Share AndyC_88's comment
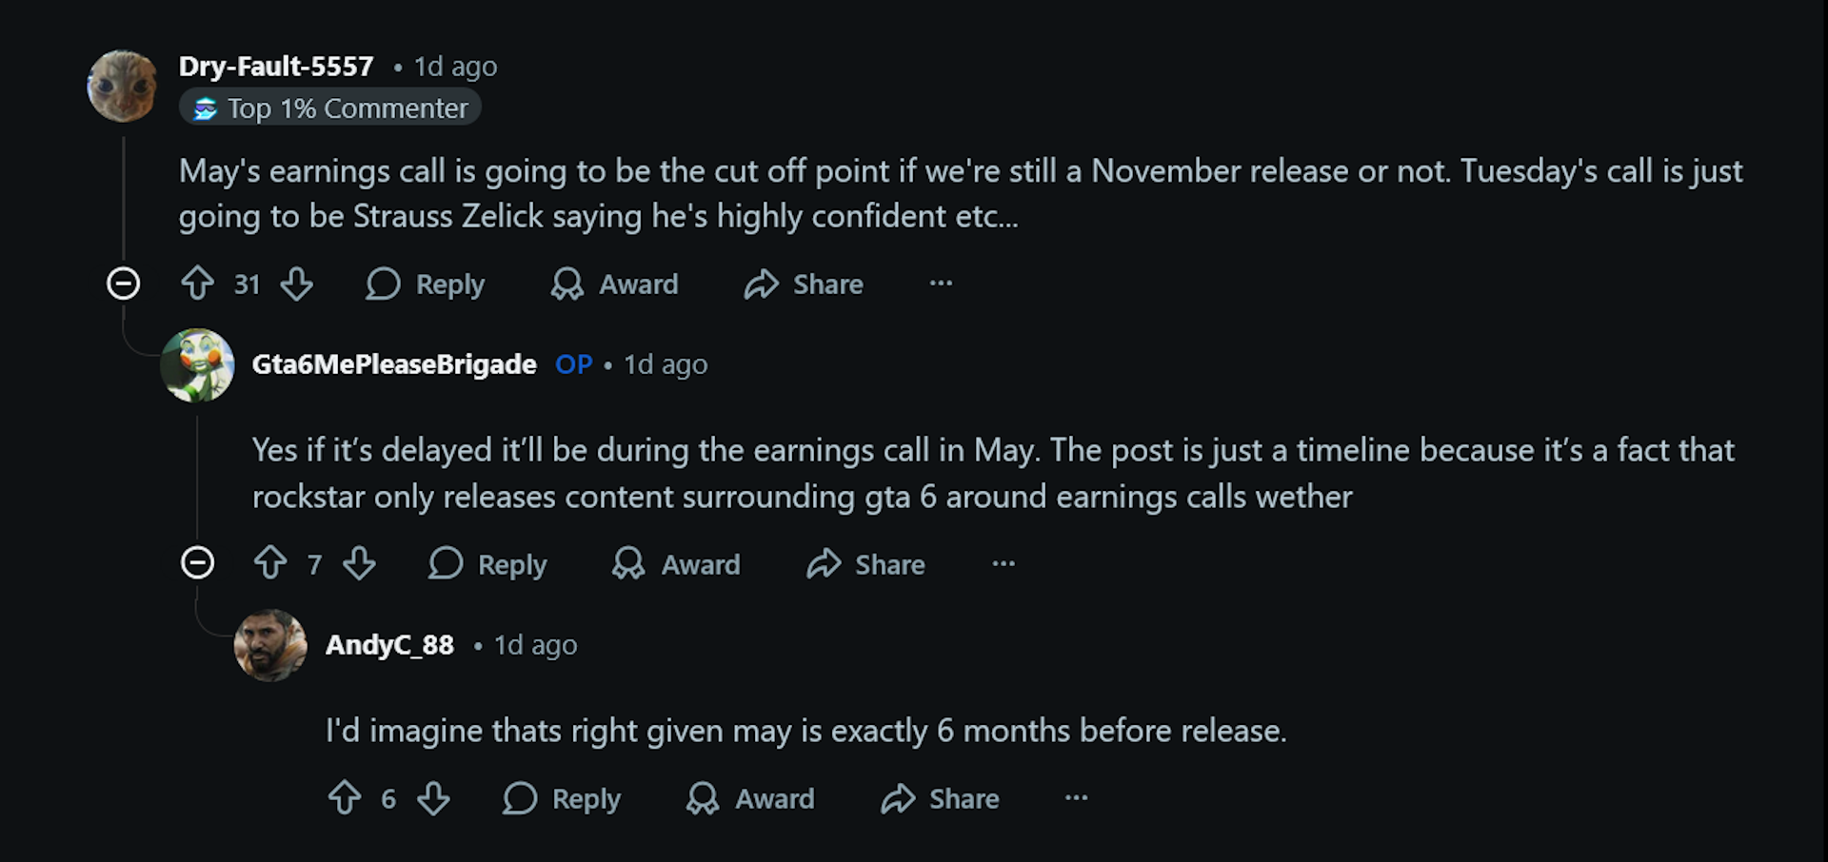 coord(939,799)
